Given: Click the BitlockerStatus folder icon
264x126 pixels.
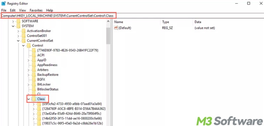Looking at the screenshot, I should [34, 89].
